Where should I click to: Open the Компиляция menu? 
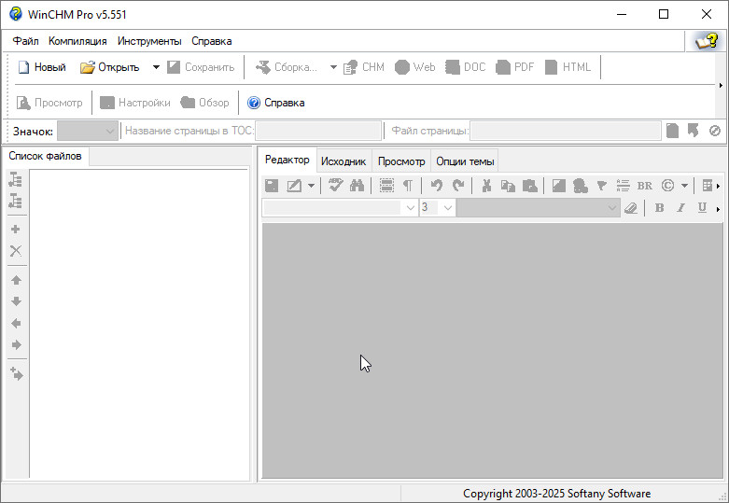[x=77, y=41]
